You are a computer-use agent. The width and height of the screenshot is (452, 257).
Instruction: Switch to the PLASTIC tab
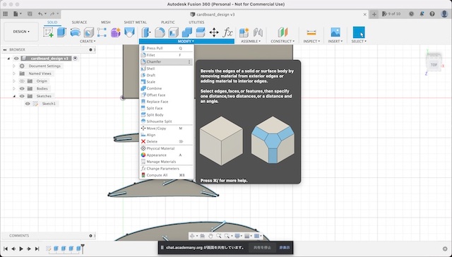click(168, 22)
